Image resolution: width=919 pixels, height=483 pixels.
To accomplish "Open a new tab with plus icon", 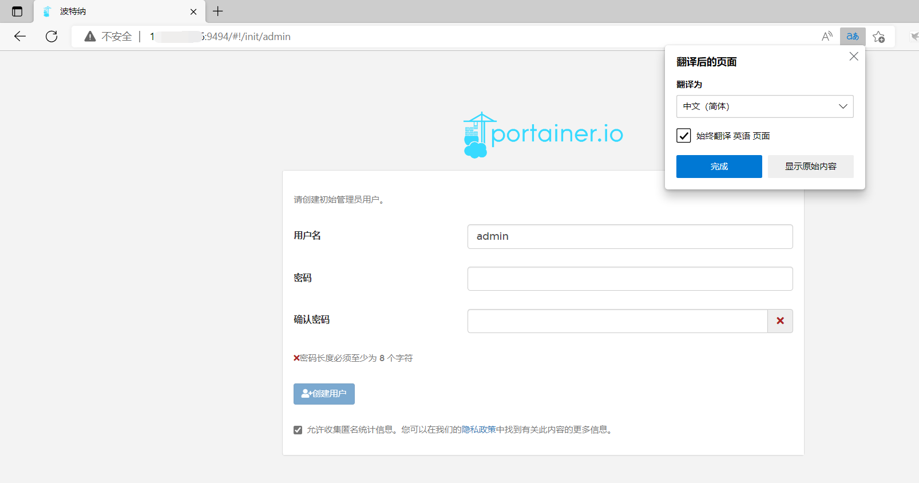I will (x=218, y=11).
